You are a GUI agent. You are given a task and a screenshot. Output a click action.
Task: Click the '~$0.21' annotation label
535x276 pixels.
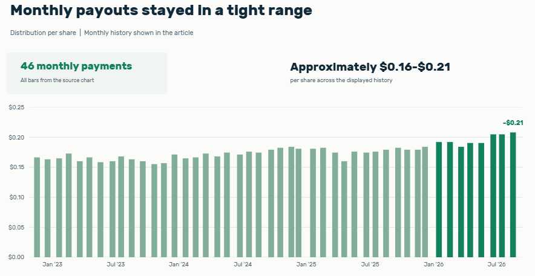pos(513,123)
